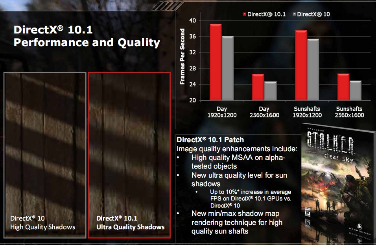Click the gray Day 2560x1600 bar
This screenshot has width=376, height=245.
click(271, 91)
